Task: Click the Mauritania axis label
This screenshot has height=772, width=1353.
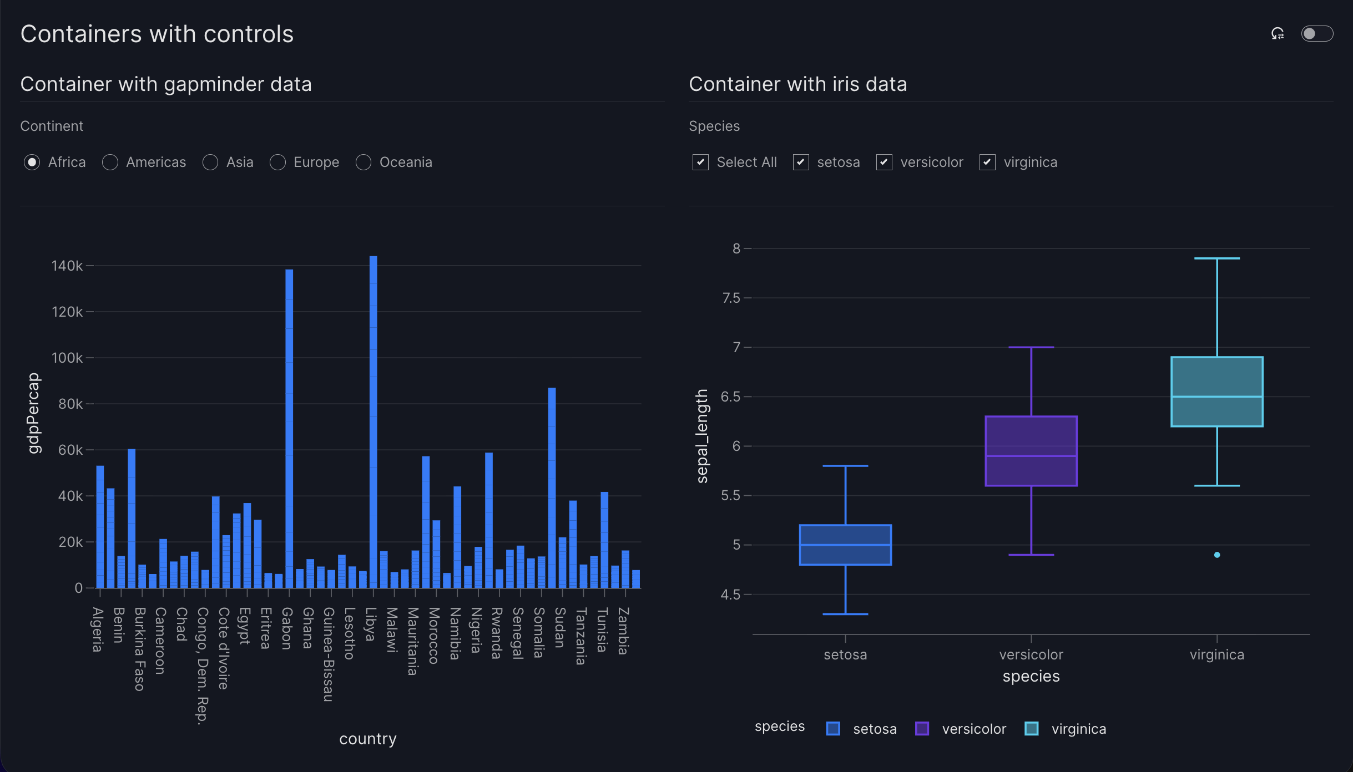Action: [413, 641]
